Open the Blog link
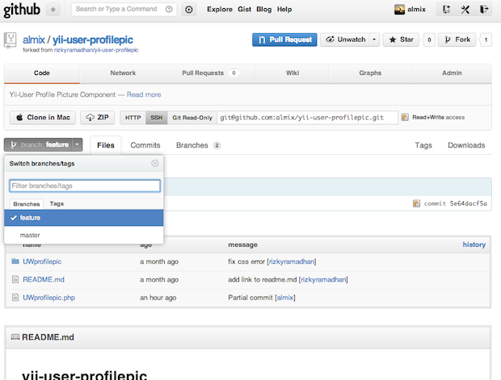The width and height of the screenshot is (501, 380). [x=264, y=9]
